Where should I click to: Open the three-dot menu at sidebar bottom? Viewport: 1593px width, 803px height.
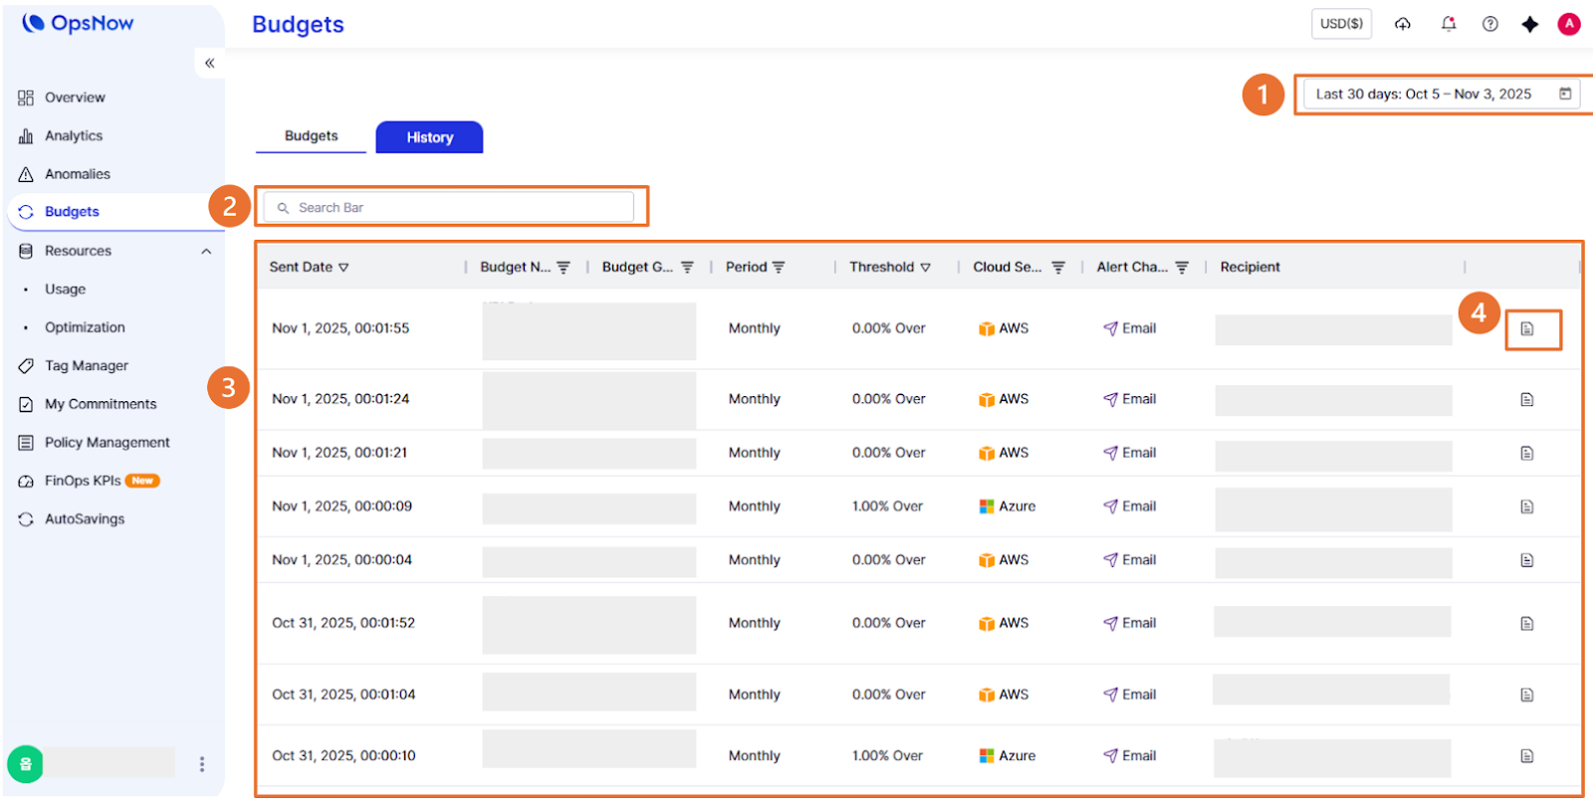tap(202, 764)
